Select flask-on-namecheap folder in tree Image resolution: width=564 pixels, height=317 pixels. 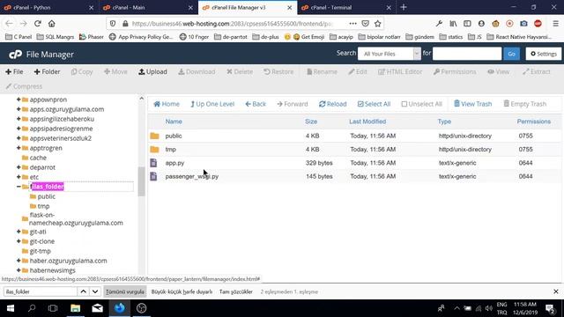76,219
